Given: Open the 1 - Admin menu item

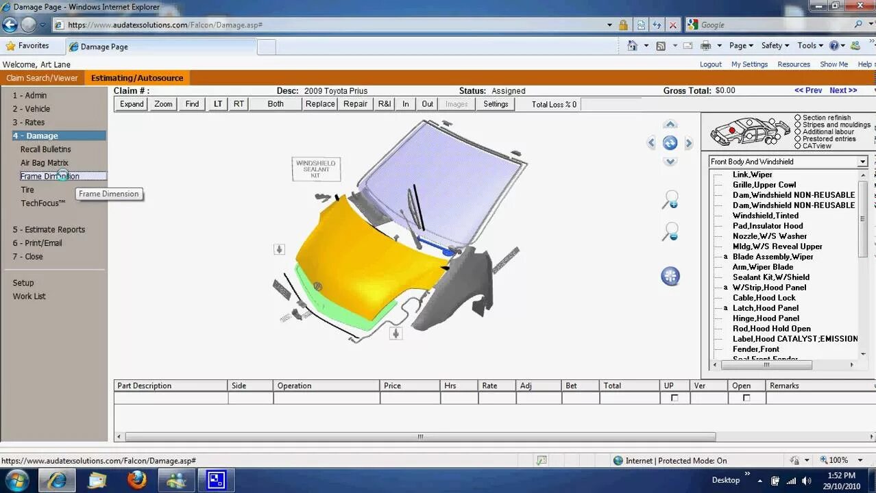Looking at the screenshot, I should click(29, 95).
